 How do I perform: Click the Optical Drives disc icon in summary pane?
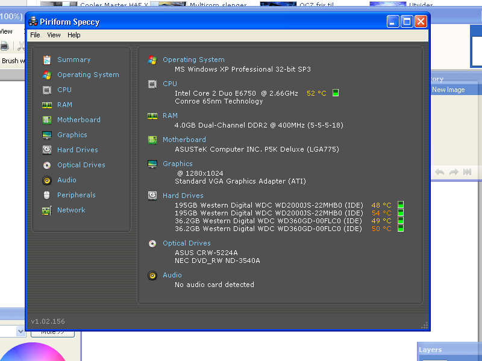pos(152,244)
